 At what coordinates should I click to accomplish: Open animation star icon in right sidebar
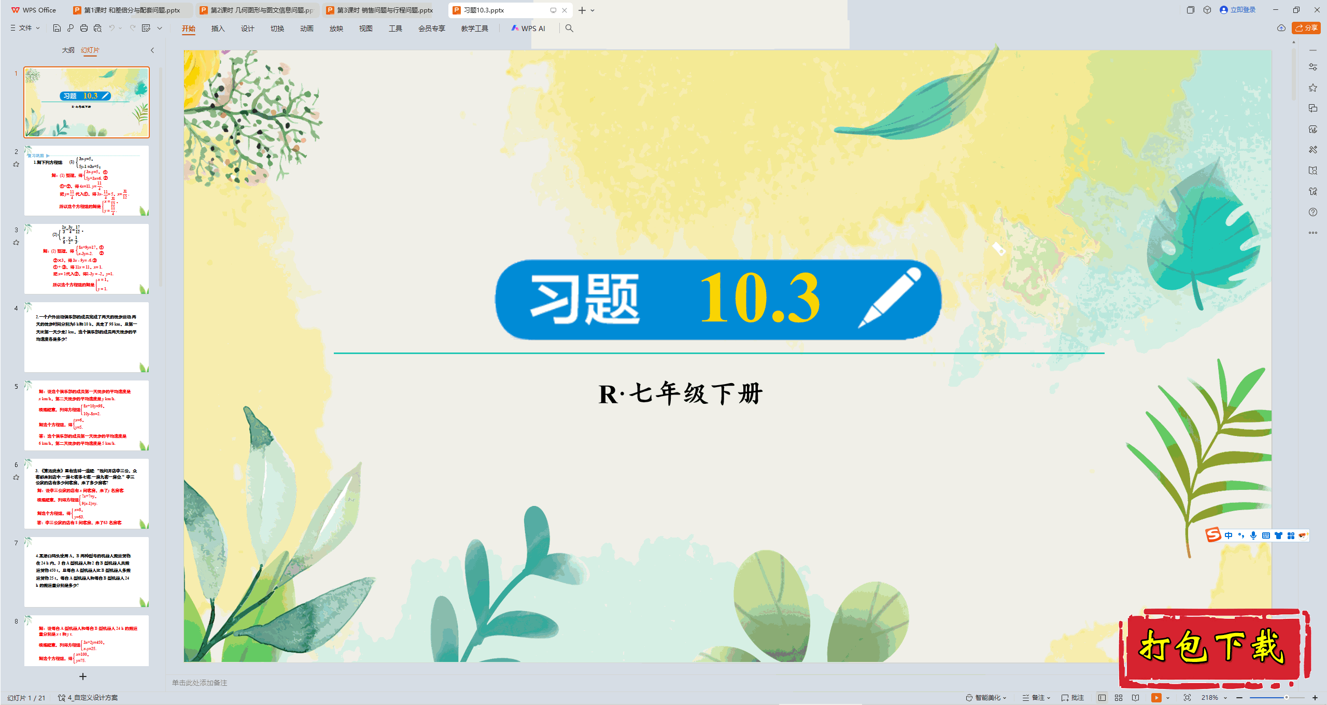[x=1312, y=88]
